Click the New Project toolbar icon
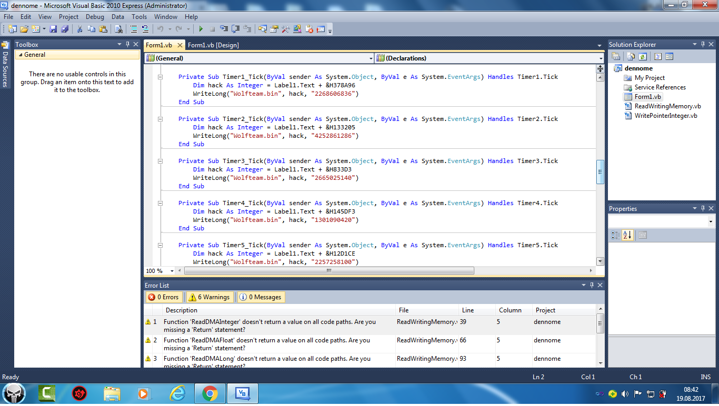 tap(12, 29)
